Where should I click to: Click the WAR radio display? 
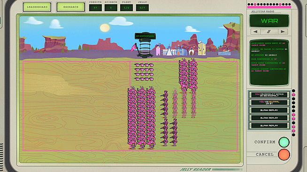pyautogui.click(x=269, y=21)
